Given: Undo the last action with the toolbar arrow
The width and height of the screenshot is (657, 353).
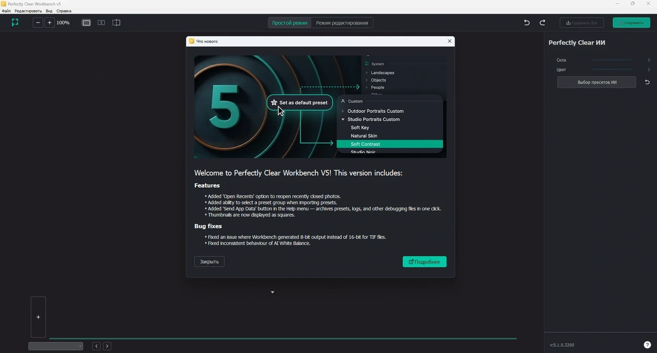Looking at the screenshot, I should [527, 22].
